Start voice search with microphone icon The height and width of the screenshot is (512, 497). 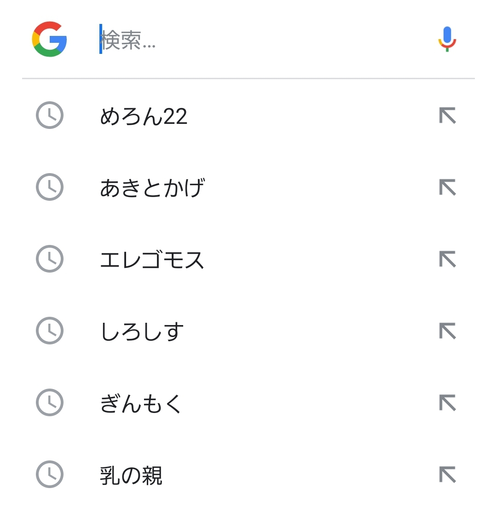447,39
